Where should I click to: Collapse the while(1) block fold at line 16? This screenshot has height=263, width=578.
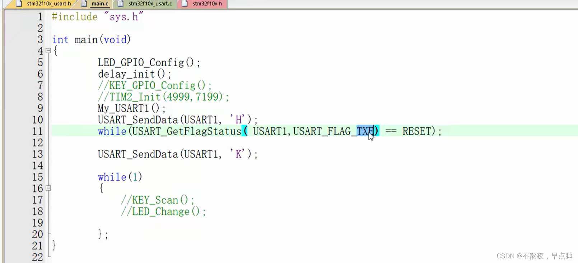pyautogui.click(x=48, y=188)
